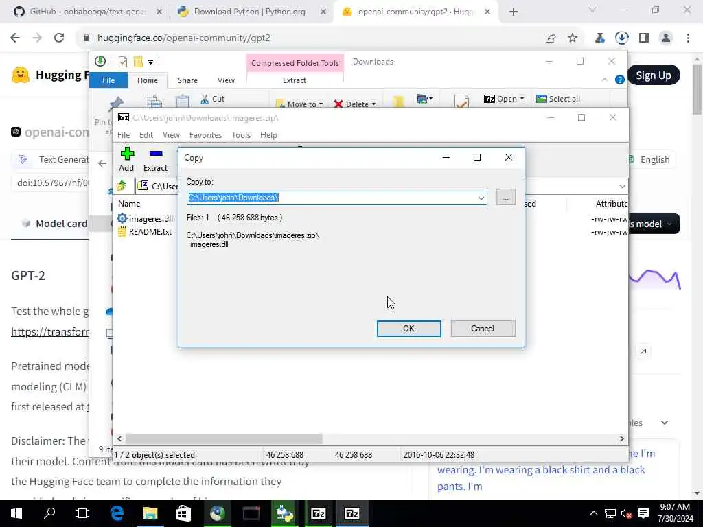Open notification center in system tray
The height and width of the screenshot is (527, 703).
point(643,513)
